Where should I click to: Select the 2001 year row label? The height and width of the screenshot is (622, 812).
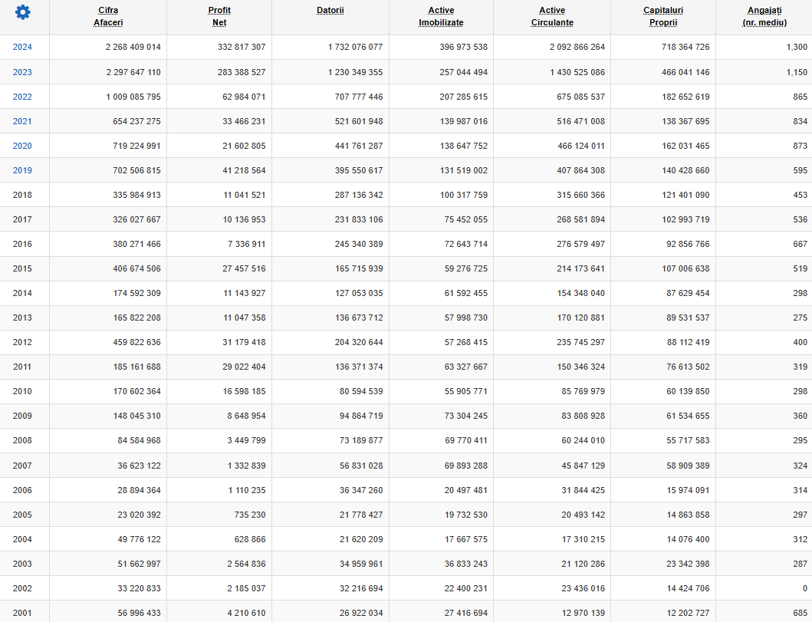(x=22, y=614)
